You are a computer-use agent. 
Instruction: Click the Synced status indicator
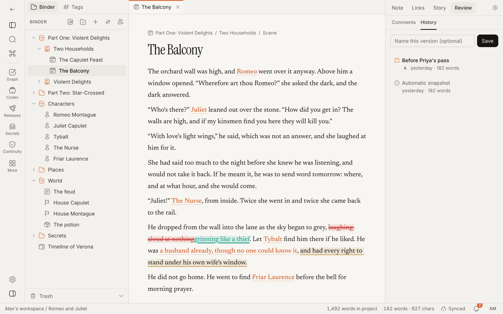[453, 309]
